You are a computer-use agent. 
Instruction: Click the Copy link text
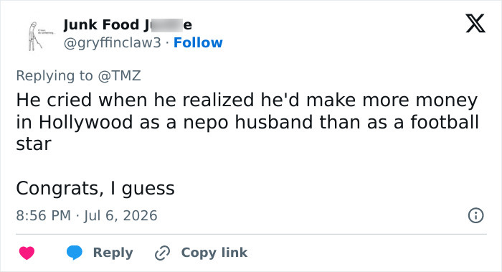coord(214,253)
